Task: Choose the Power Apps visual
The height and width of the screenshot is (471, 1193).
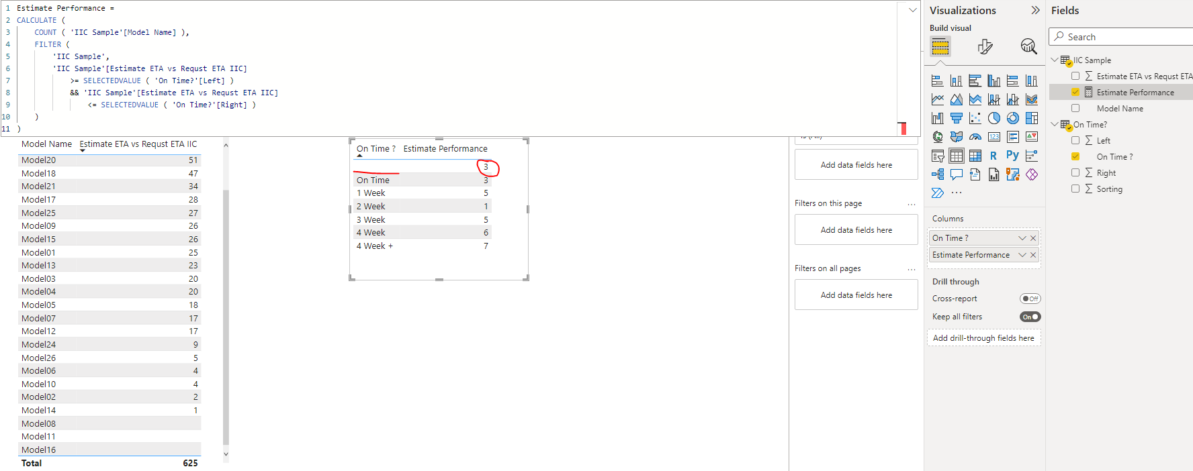Action: (x=1032, y=174)
